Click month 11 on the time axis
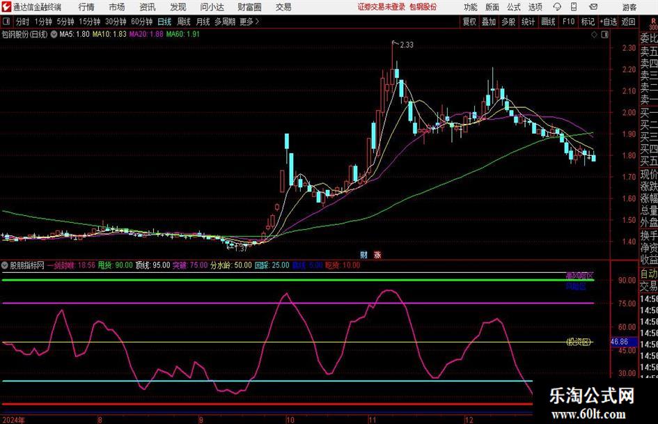Viewport: 658px width, 424px height. (x=373, y=420)
